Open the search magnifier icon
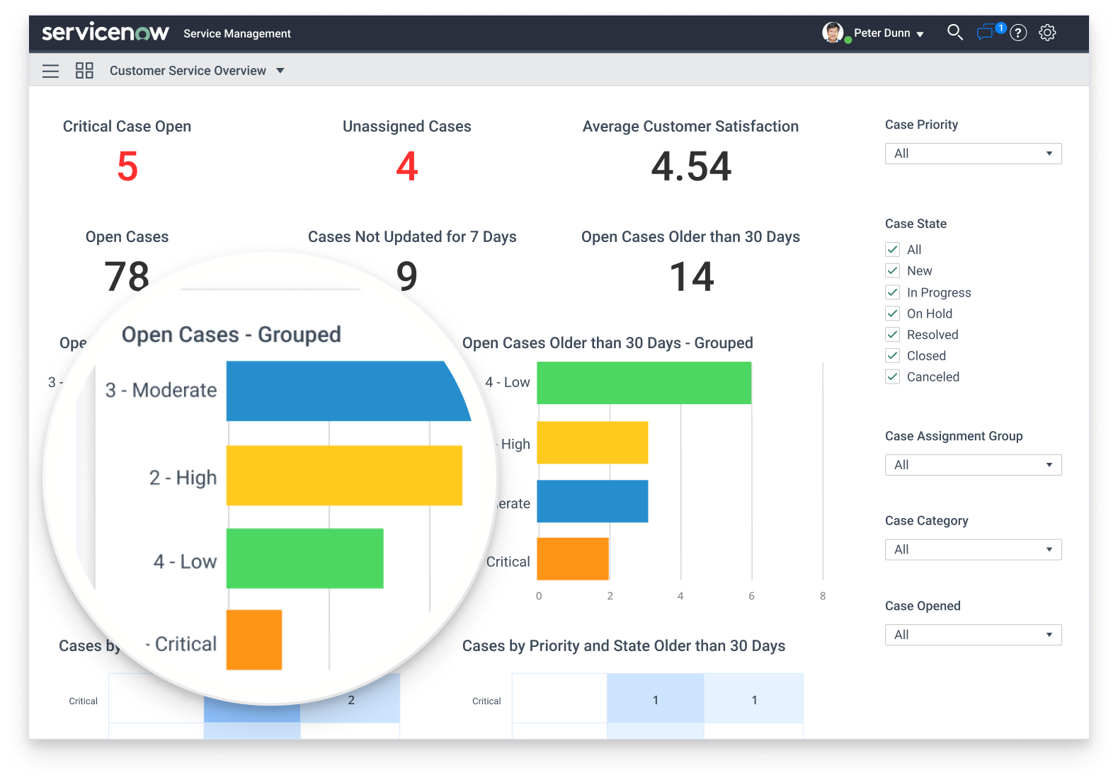Viewport: 1118px width, 782px height. coord(954,33)
